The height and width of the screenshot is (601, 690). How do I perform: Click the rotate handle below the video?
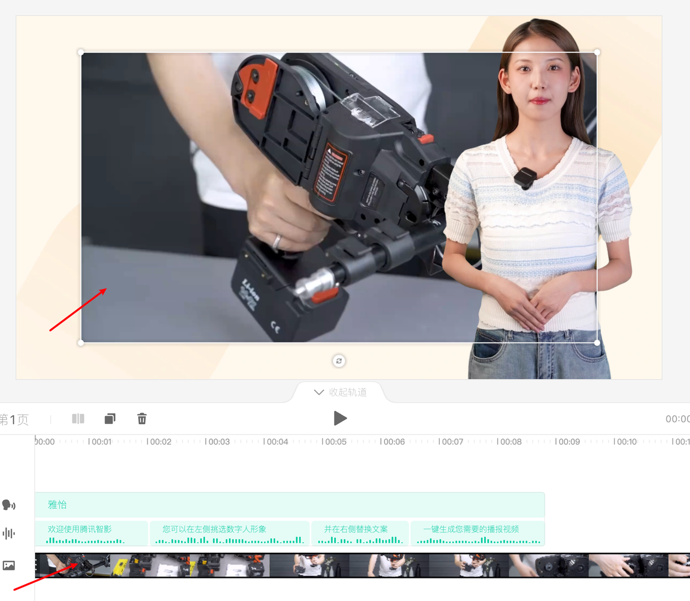[x=339, y=361]
